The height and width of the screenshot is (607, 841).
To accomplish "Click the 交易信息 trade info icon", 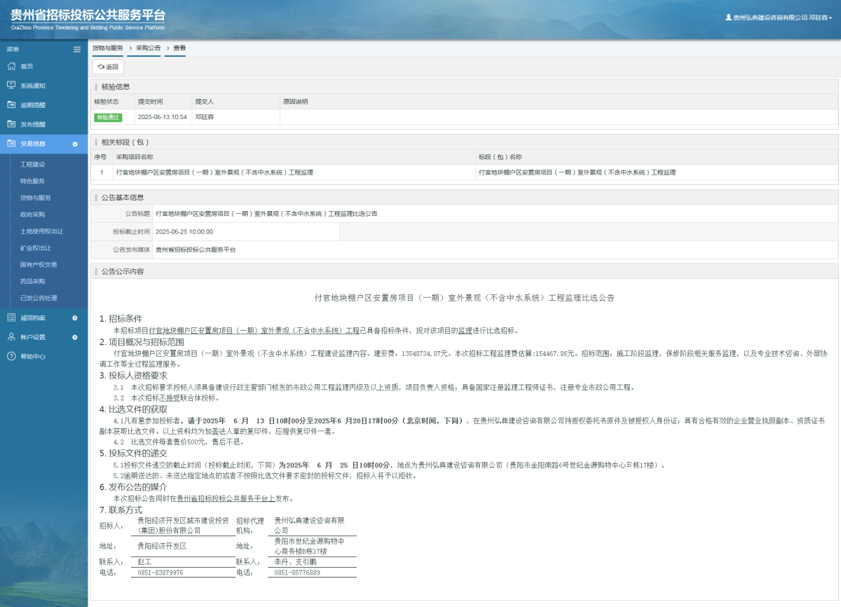I will 11,143.
